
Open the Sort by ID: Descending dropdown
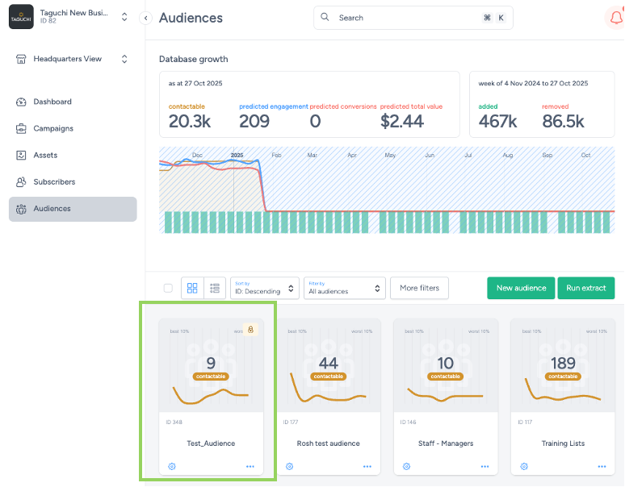point(264,288)
